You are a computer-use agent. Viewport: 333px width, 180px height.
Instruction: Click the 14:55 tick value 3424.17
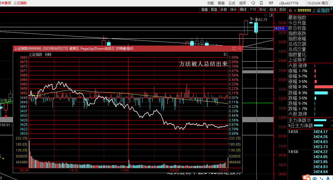pos(320,132)
